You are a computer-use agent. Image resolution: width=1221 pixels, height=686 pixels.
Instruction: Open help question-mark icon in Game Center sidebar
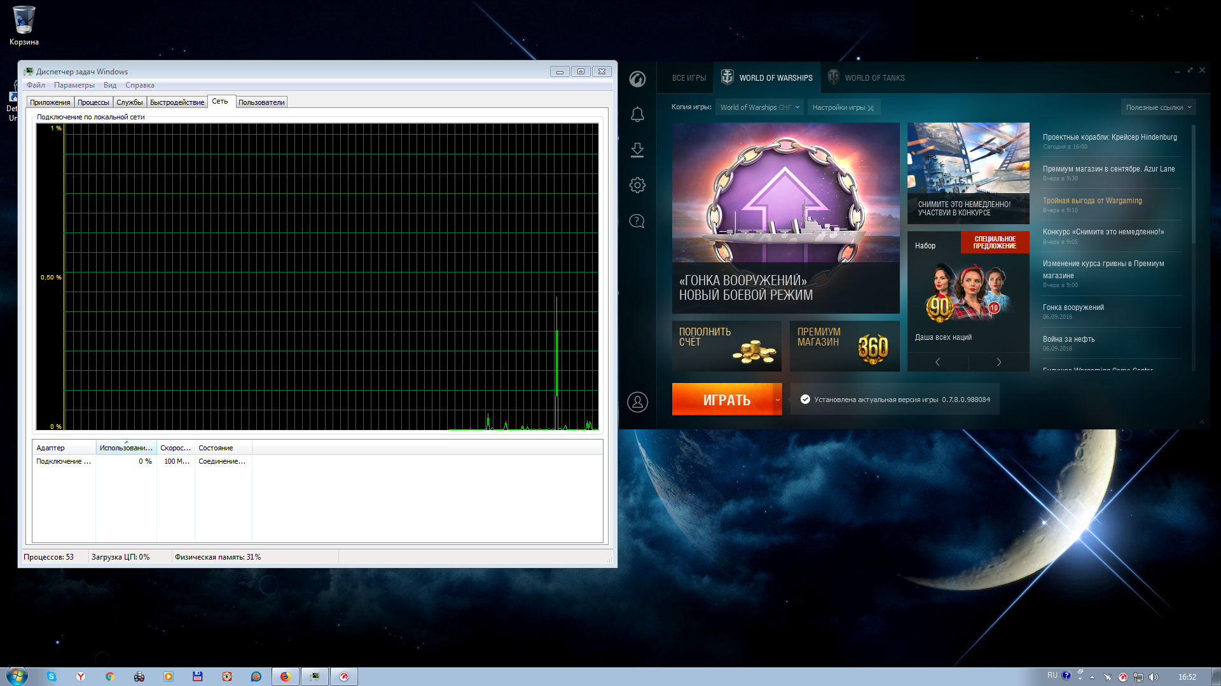[637, 221]
